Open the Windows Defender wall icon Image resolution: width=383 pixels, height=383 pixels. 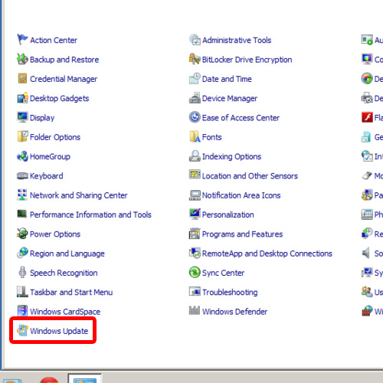(x=195, y=311)
